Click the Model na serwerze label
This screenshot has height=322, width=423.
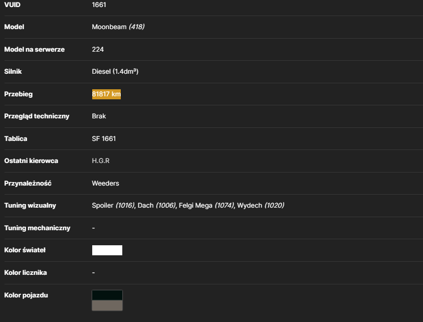pos(34,49)
